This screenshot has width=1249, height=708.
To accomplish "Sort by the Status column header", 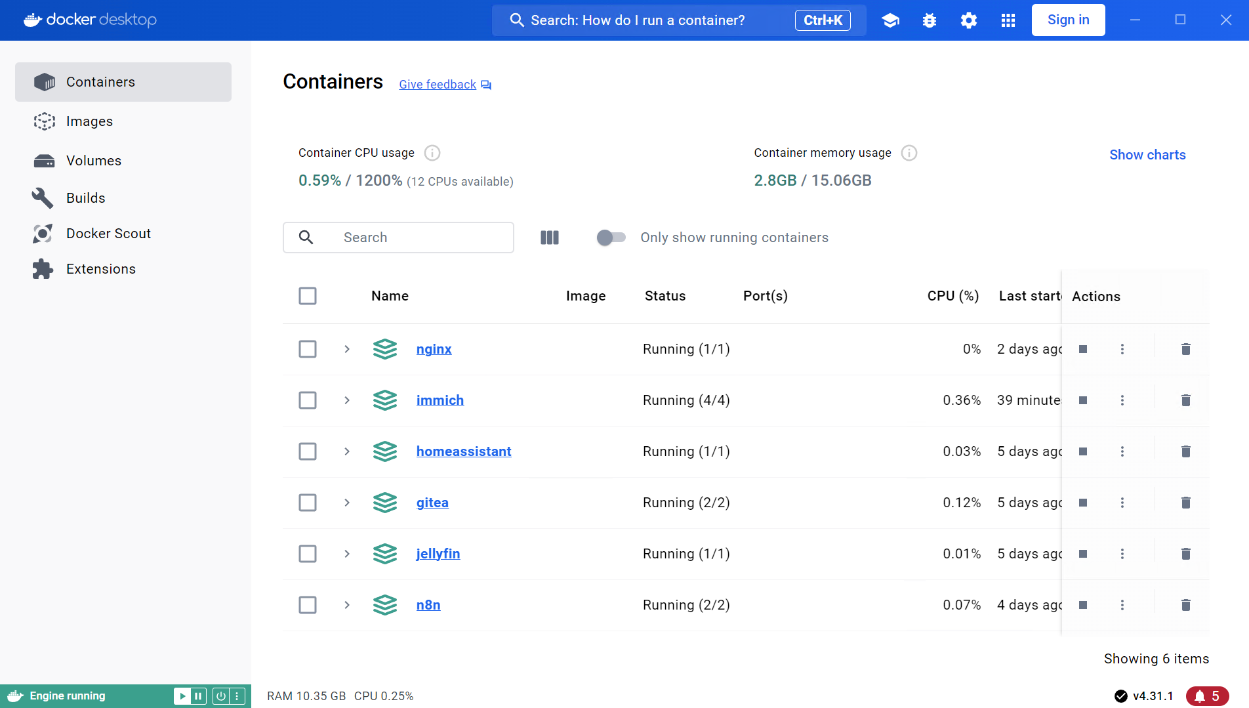I will point(665,296).
